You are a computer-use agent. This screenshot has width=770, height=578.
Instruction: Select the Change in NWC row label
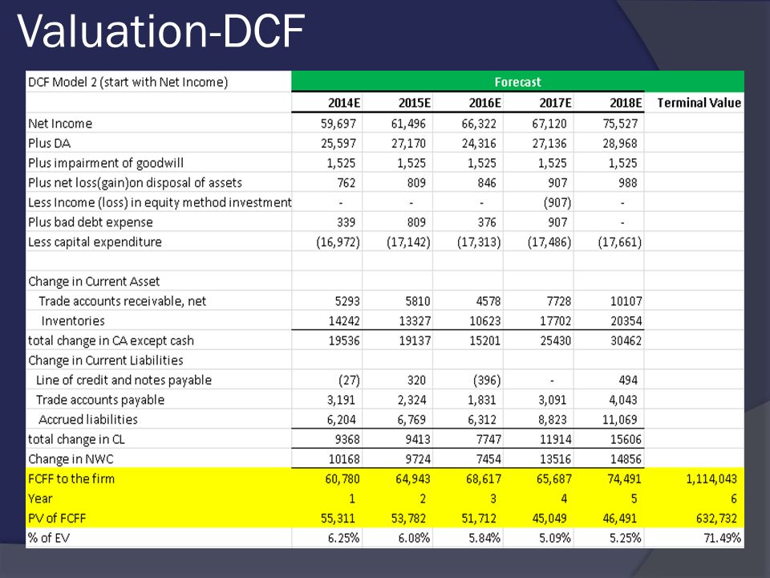pos(71,459)
